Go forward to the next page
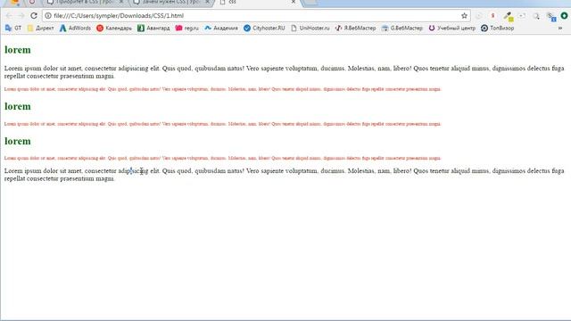Viewport: 571px width, 321px height. pos(21,16)
